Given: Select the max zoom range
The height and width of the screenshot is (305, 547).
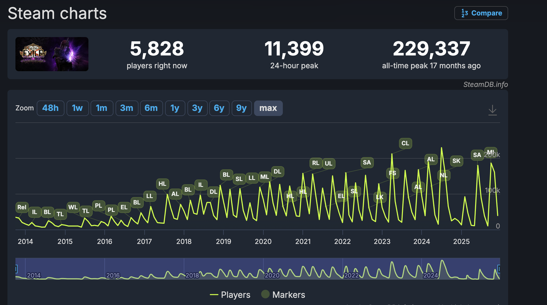Looking at the screenshot, I should click(268, 108).
